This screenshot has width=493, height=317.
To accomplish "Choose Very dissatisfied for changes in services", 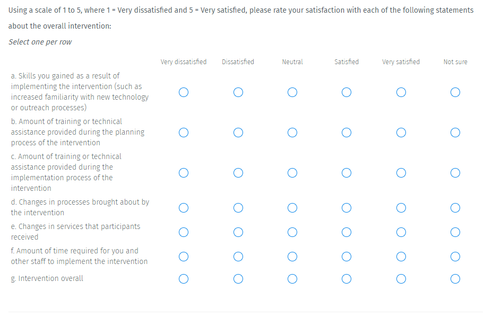I will [x=184, y=232].
